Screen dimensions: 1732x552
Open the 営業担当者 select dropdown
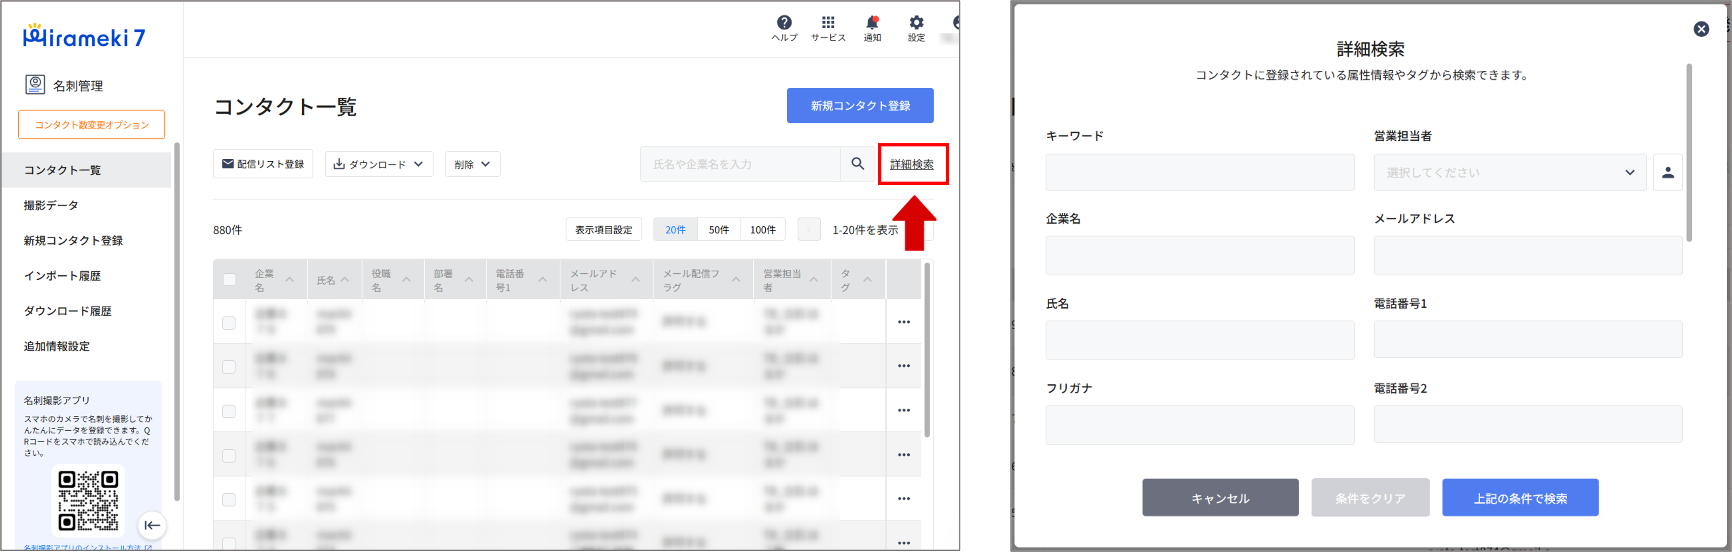[x=1509, y=173]
